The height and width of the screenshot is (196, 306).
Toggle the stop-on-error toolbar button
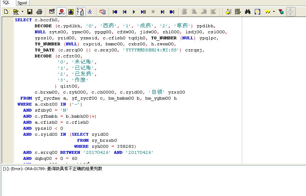pos(61,12)
